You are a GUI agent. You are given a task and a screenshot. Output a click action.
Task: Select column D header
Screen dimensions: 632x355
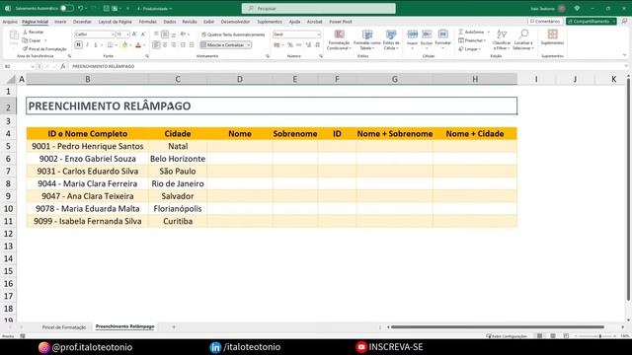240,79
